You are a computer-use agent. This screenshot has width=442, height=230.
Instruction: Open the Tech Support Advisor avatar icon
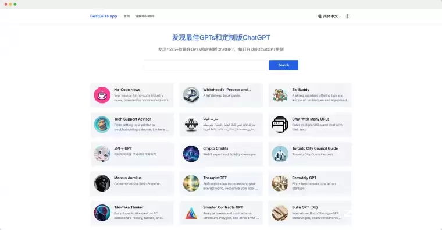tap(102, 125)
